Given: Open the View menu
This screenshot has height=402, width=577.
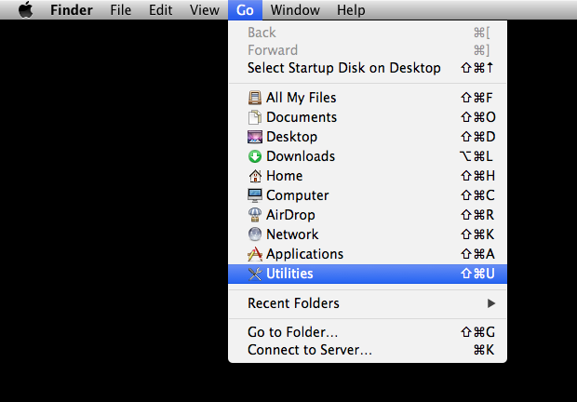Looking at the screenshot, I should [x=204, y=10].
